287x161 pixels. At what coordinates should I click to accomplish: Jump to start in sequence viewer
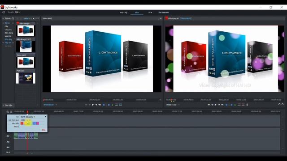click(x=209, y=105)
